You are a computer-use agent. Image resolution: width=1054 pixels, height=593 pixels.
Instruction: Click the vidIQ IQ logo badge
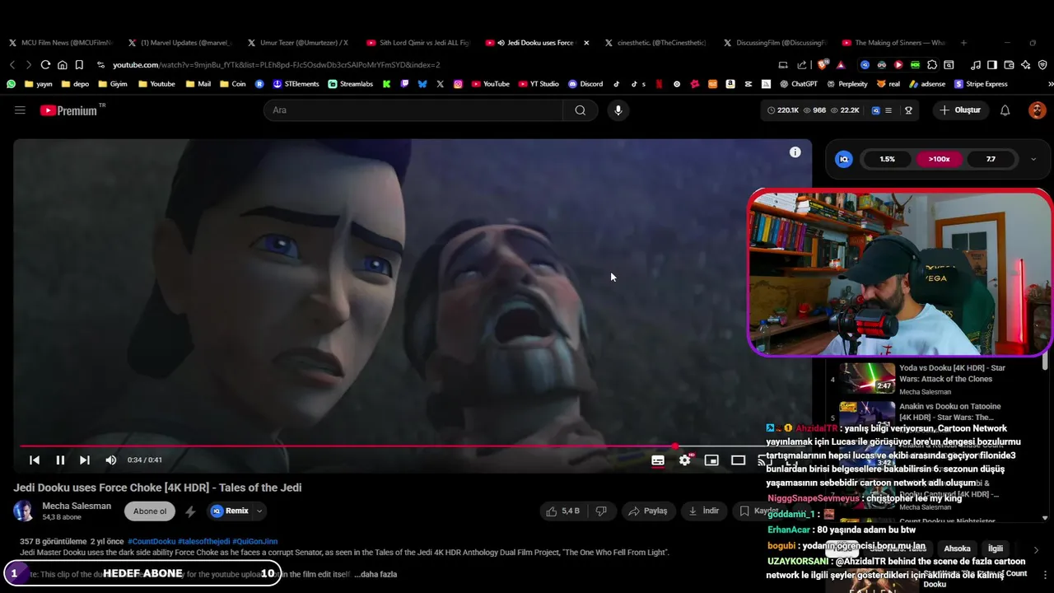coord(843,159)
